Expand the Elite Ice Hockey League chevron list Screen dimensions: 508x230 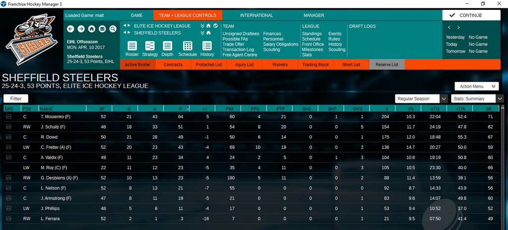coord(202,26)
